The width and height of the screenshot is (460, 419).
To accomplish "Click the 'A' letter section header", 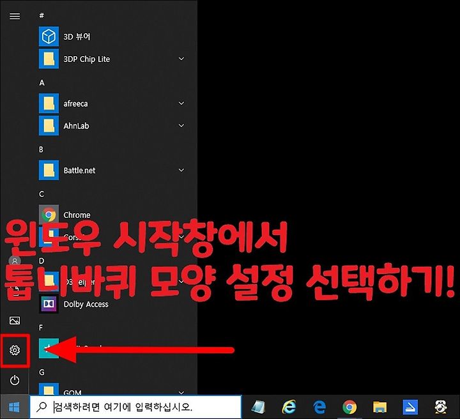I will coord(42,82).
